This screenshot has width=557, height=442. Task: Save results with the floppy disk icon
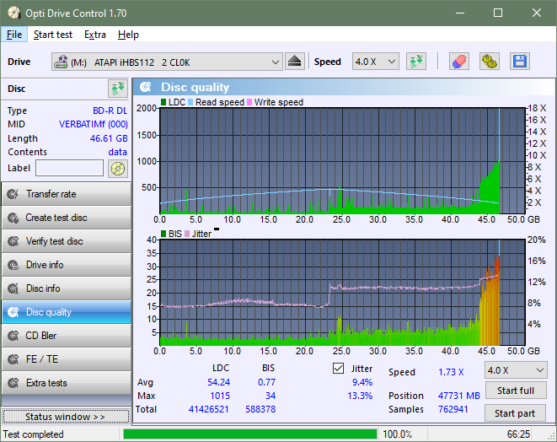coord(520,62)
